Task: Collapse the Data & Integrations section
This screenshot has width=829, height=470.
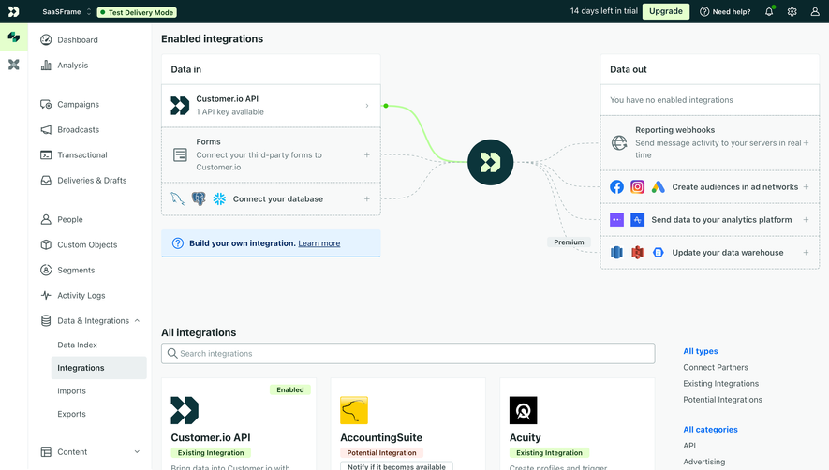Action: pyautogui.click(x=137, y=321)
